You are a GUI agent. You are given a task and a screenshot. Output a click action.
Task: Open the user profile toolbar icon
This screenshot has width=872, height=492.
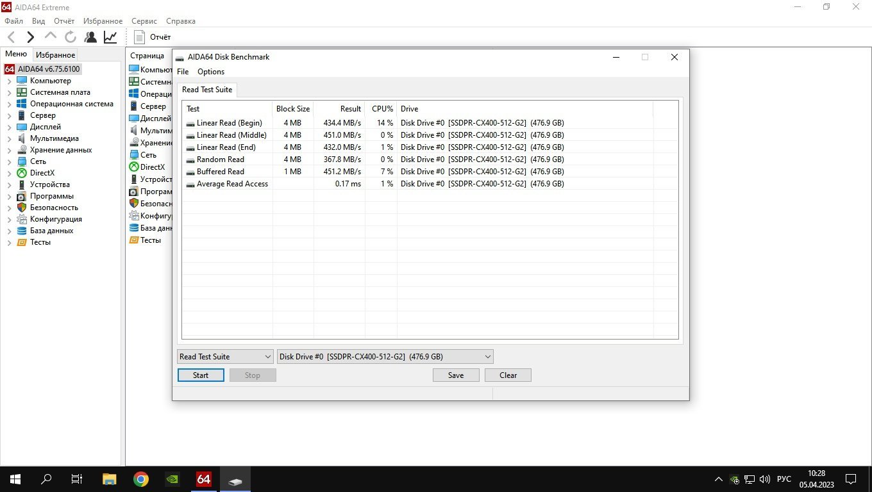pos(90,37)
